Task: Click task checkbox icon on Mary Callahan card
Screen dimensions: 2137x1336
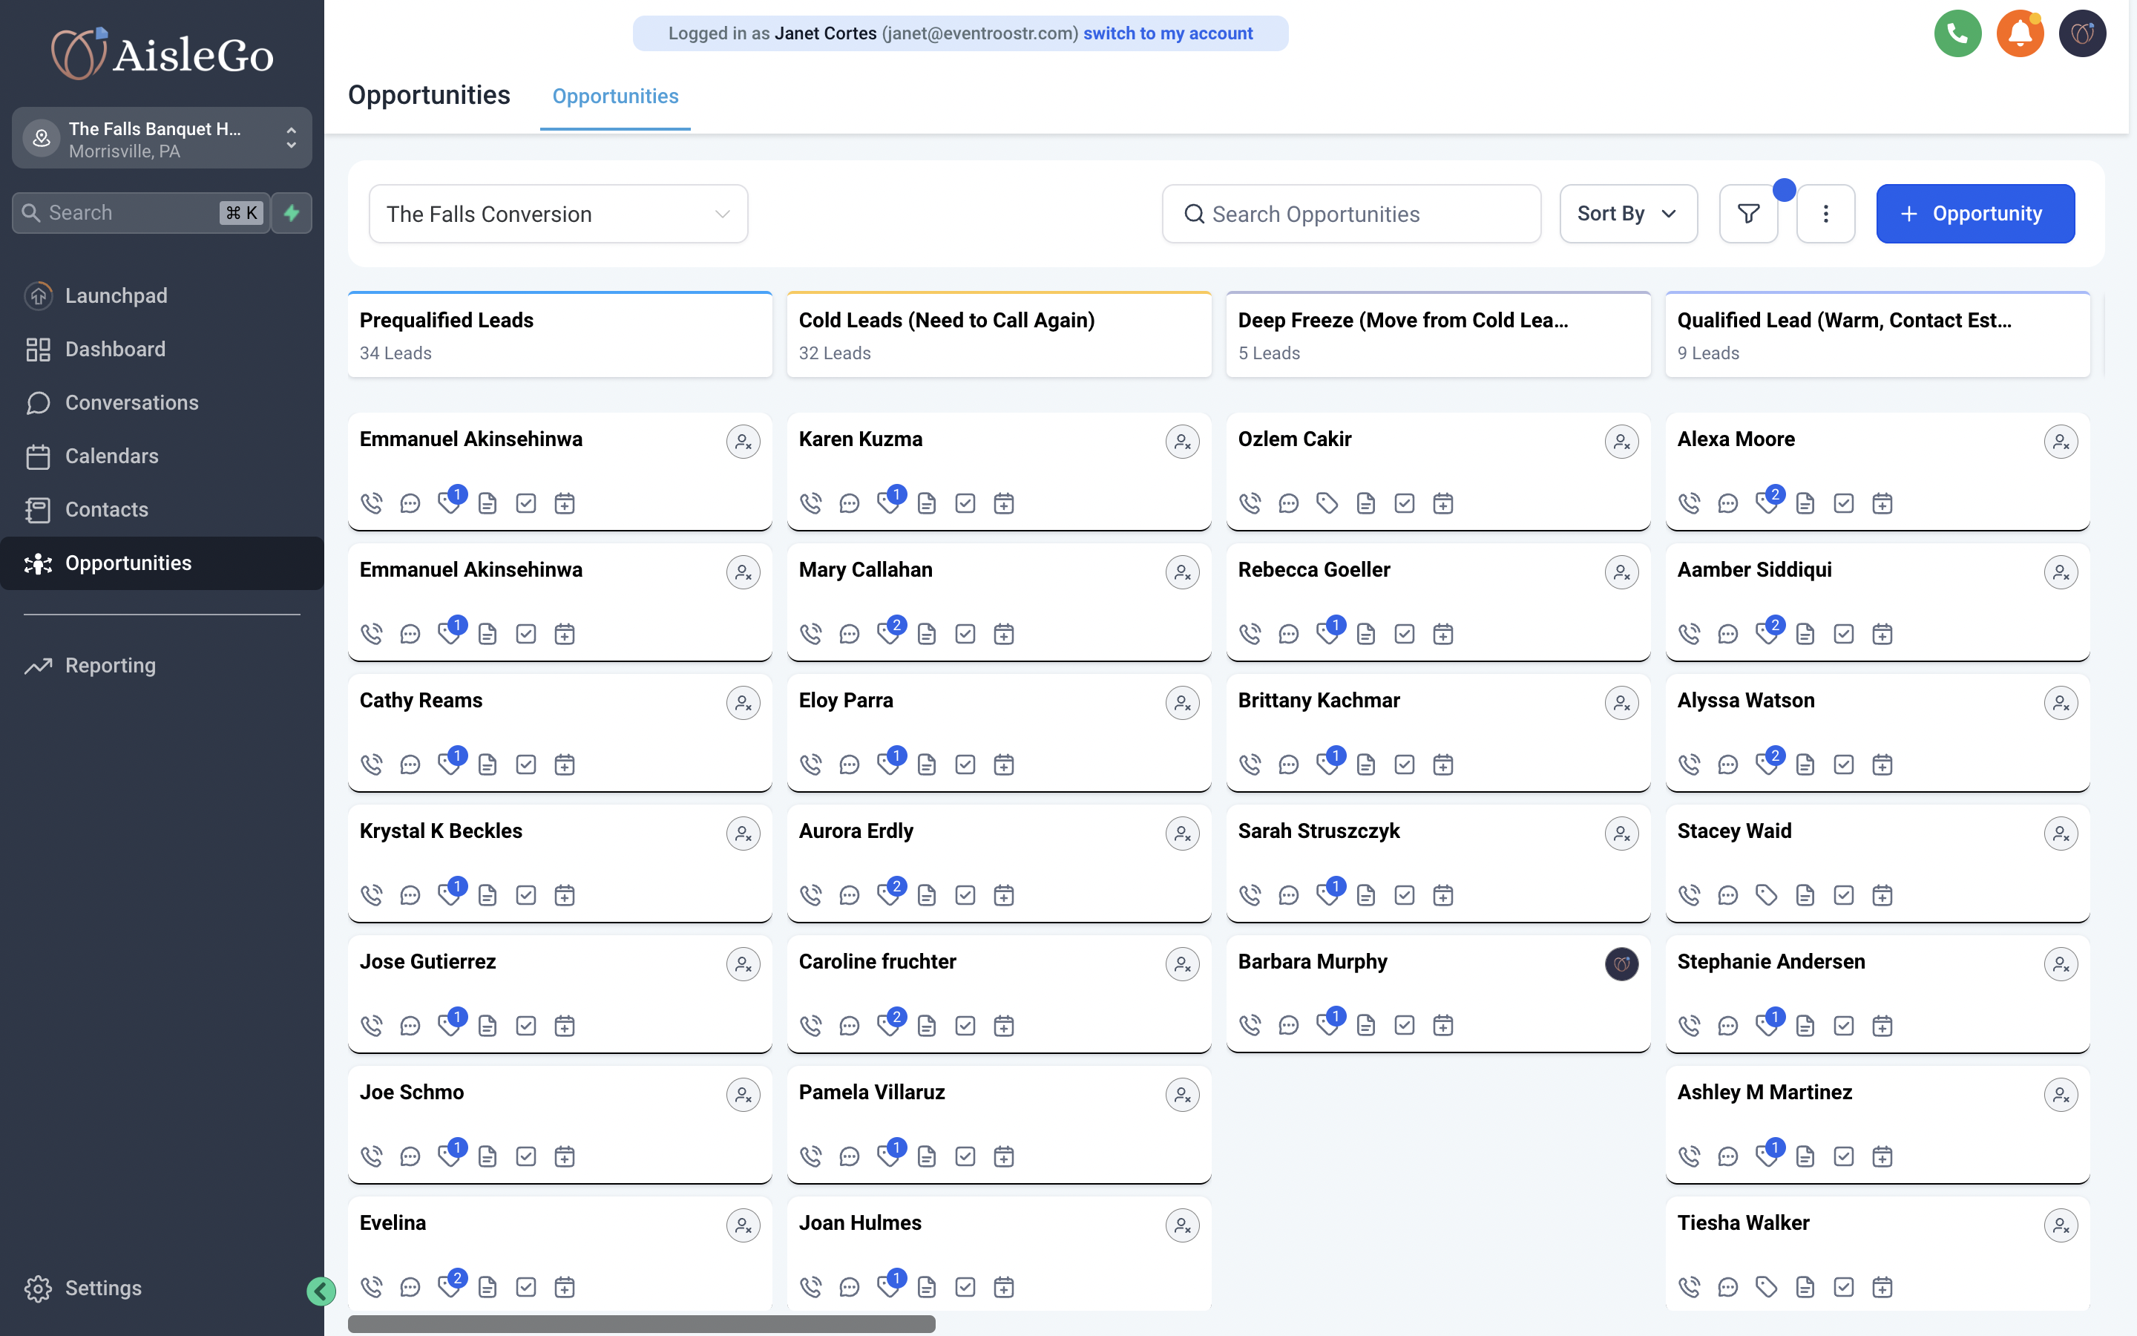Action: 965,634
